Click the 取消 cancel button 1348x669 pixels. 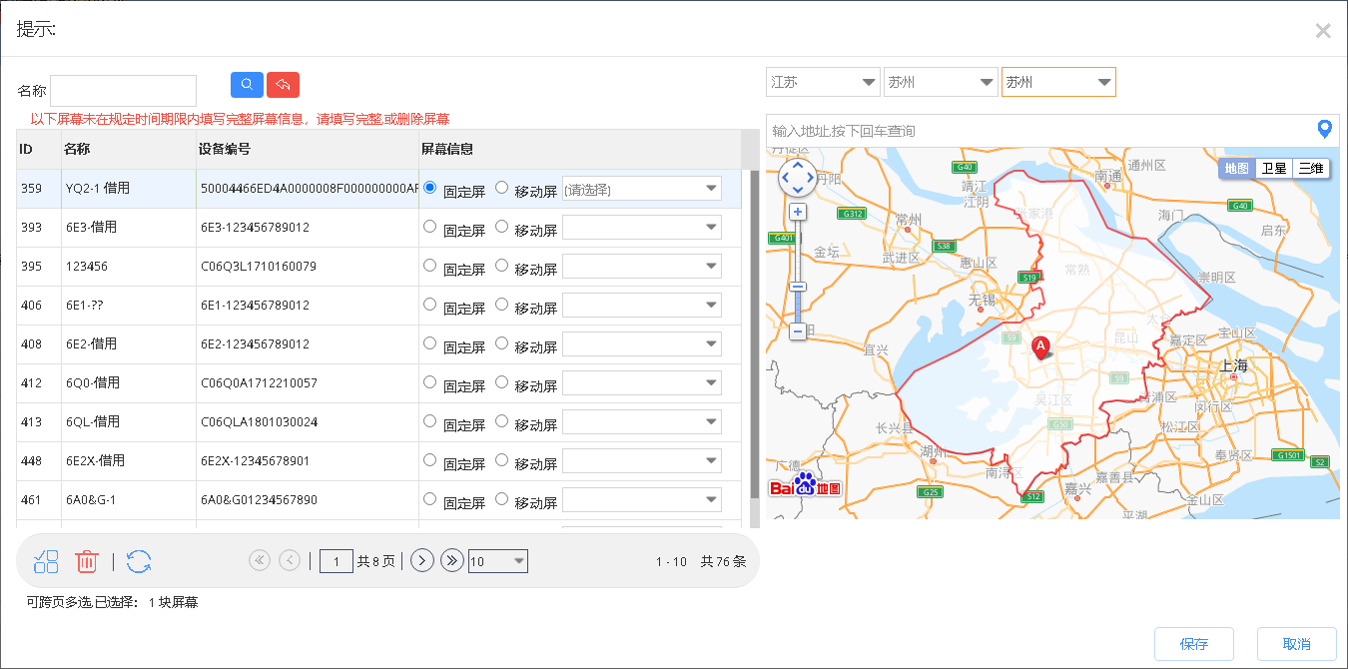pyautogui.click(x=1296, y=644)
